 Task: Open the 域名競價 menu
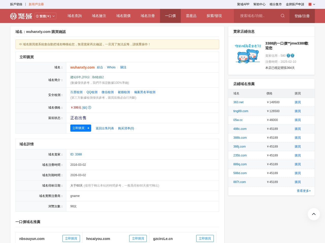(123, 16)
